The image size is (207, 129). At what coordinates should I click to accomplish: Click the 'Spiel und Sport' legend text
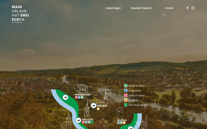[136, 95]
